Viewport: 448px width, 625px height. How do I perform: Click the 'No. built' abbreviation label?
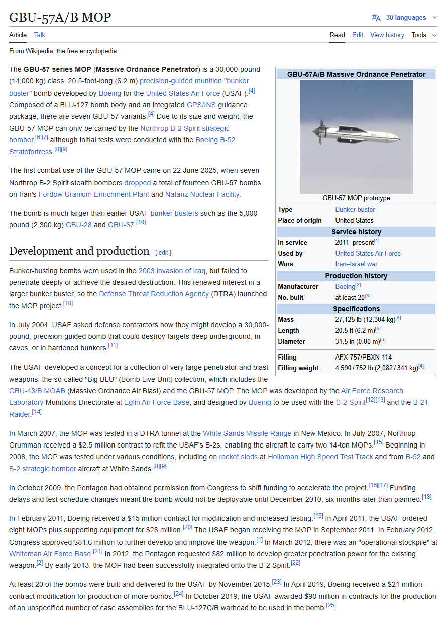tap(291, 297)
